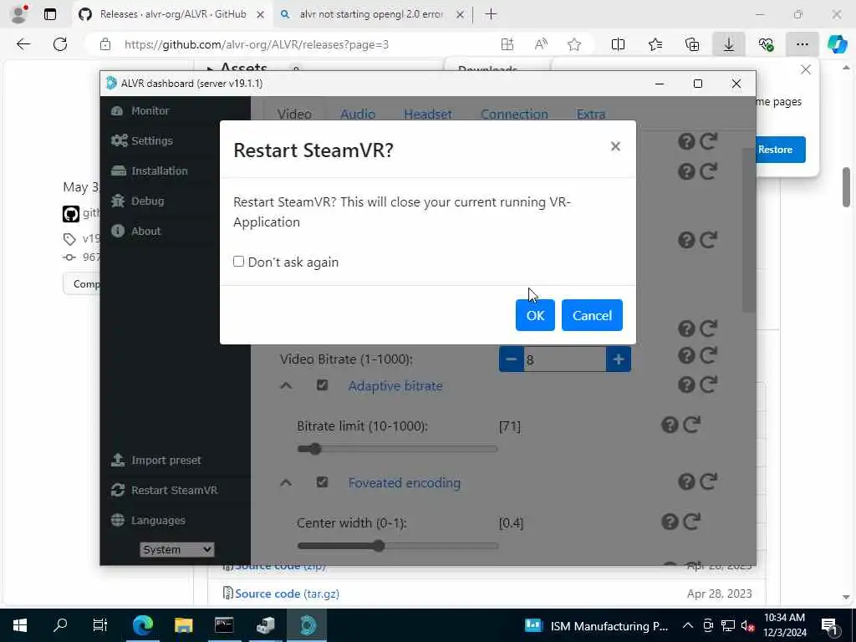Viewport: 856px width, 642px height.
Task: Click the Video Bitrate value field
Action: point(564,359)
